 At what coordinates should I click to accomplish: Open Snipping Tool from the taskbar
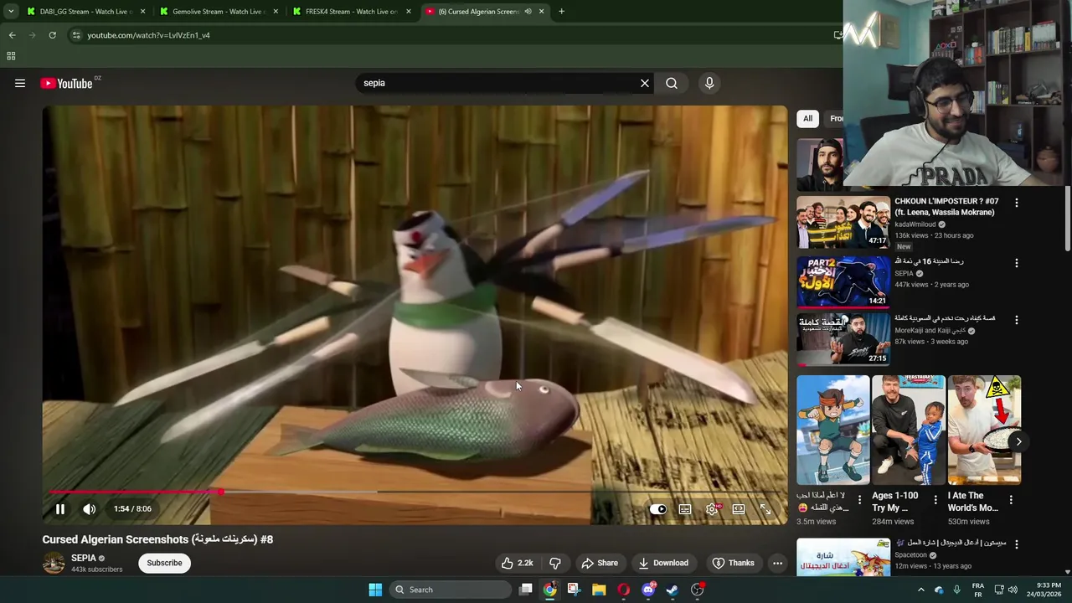(574, 590)
